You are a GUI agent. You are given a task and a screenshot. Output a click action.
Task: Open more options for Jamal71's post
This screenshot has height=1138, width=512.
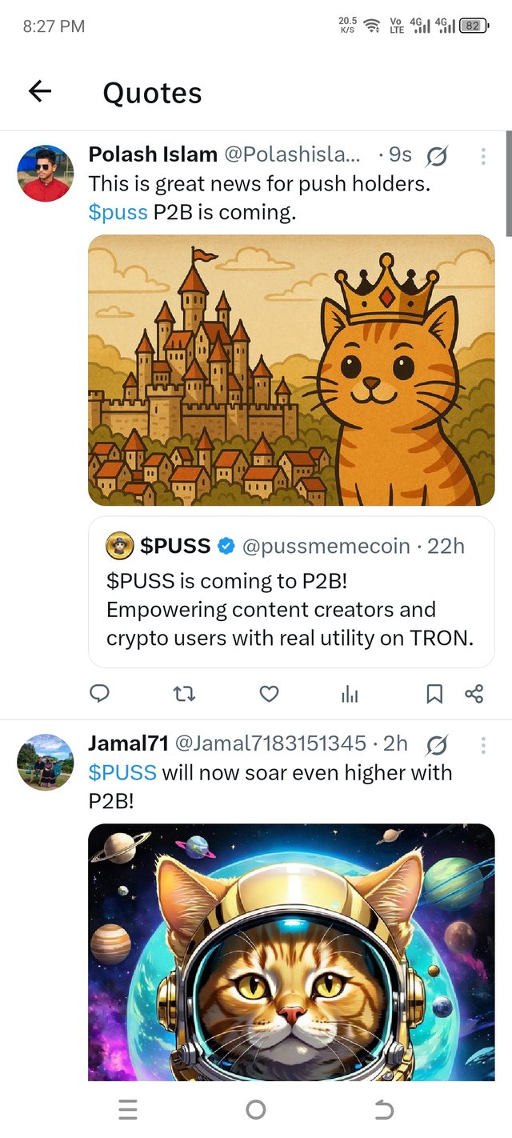(x=483, y=746)
